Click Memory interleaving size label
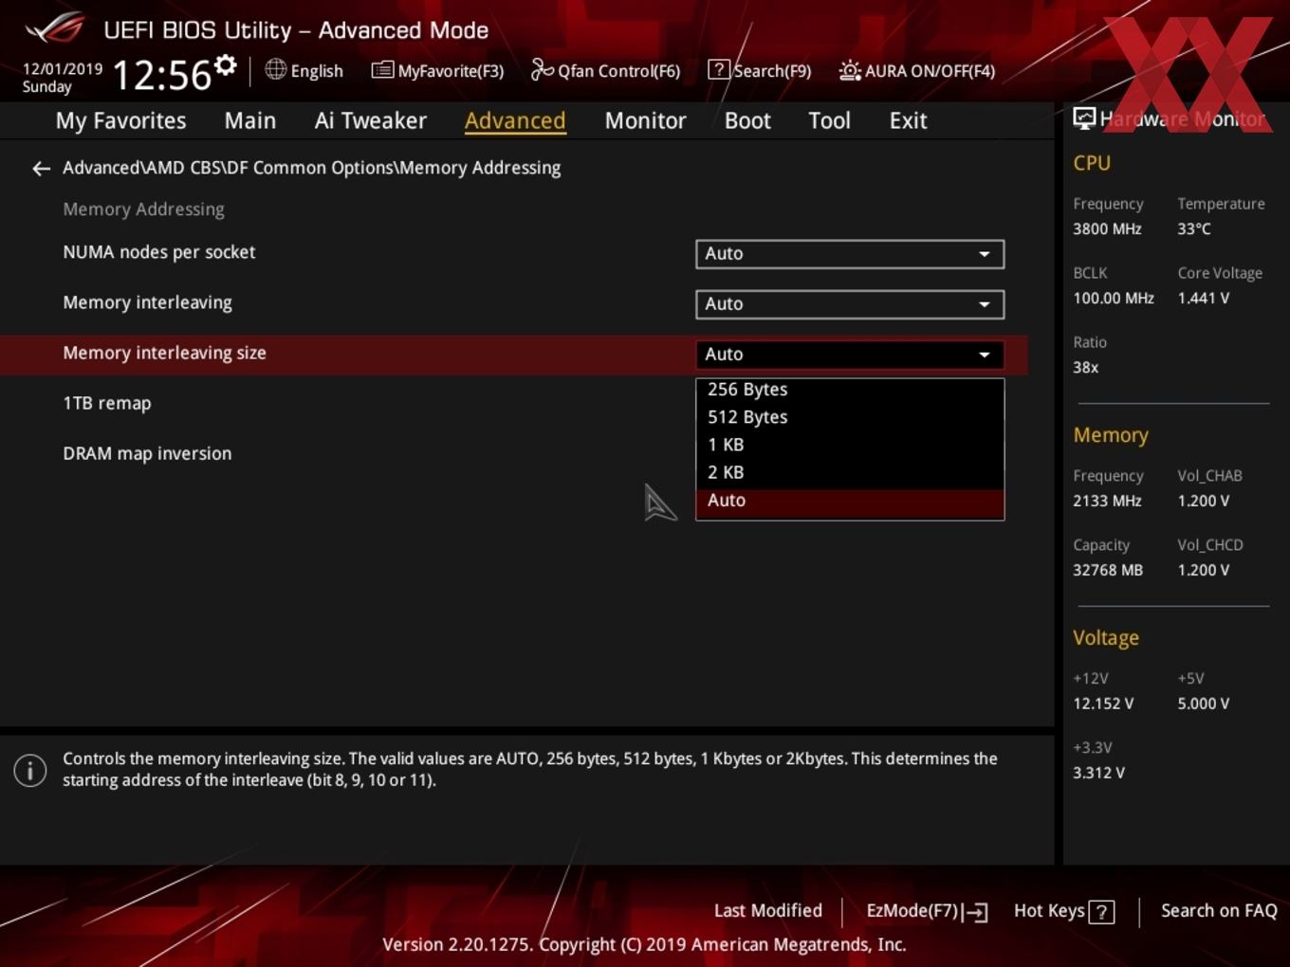The width and height of the screenshot is (1290, 967). click(x=164, y=354)
